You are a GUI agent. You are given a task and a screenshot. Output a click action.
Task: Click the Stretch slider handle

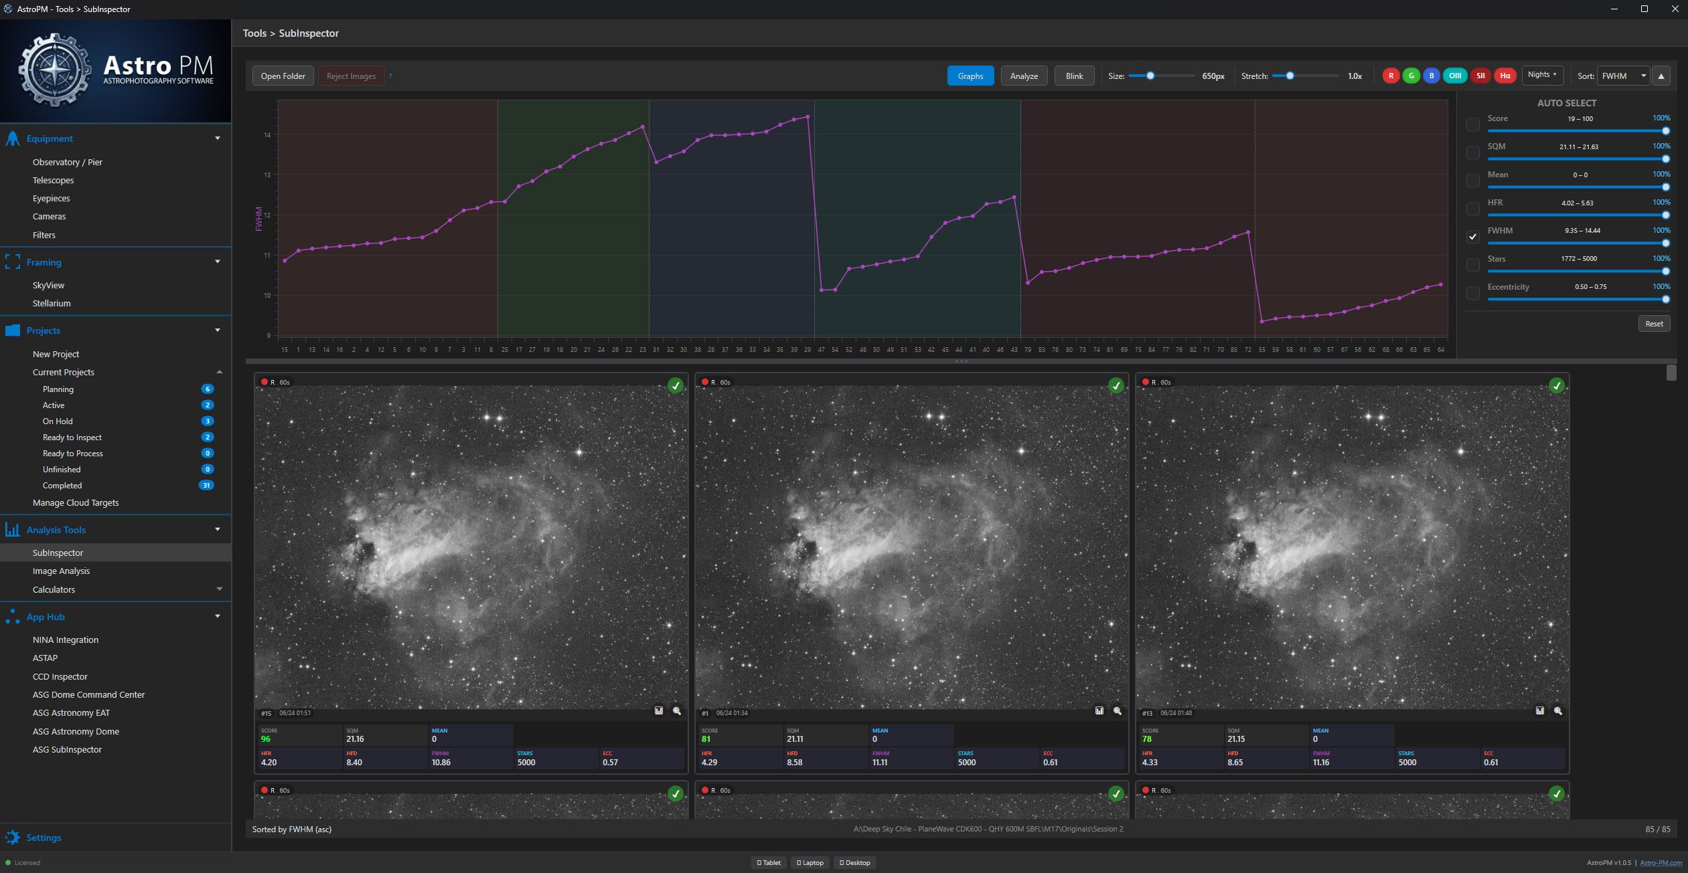coord(1289,76)
